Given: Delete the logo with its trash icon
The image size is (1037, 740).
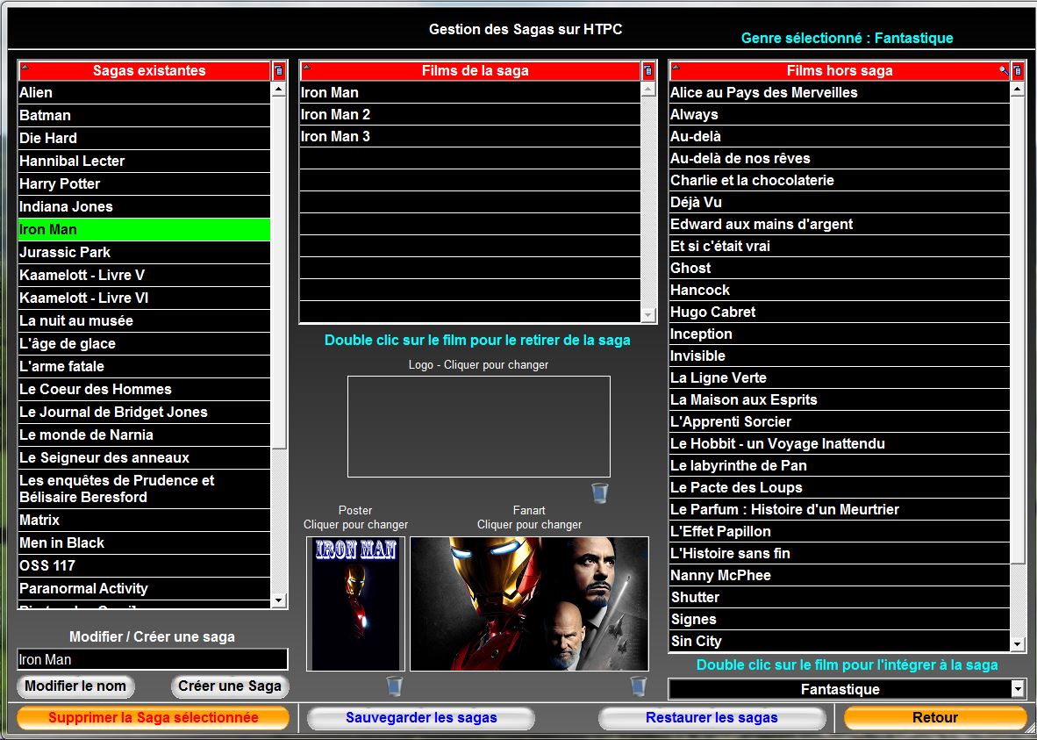Looking at the screenshot, I should (x=600, y=492).
